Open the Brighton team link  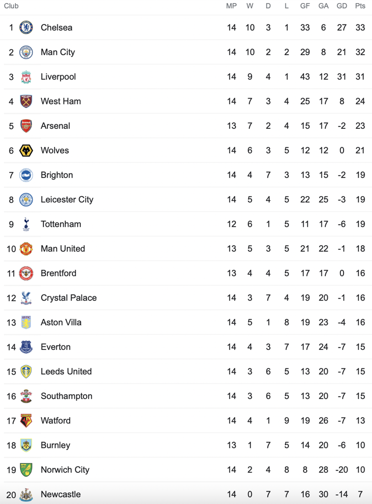click(x=57, y=175)
